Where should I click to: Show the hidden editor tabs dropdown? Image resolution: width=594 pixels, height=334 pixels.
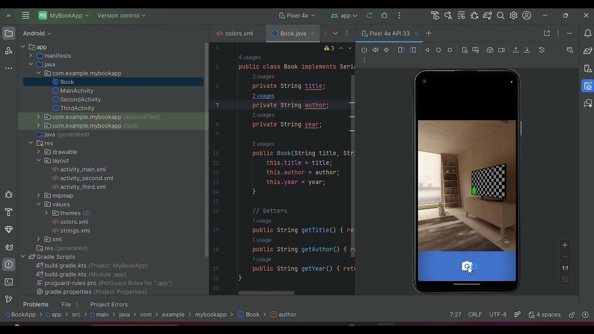click(335, 33)
